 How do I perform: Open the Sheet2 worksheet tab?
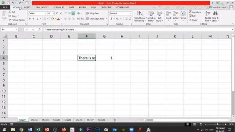coord(34,120)
